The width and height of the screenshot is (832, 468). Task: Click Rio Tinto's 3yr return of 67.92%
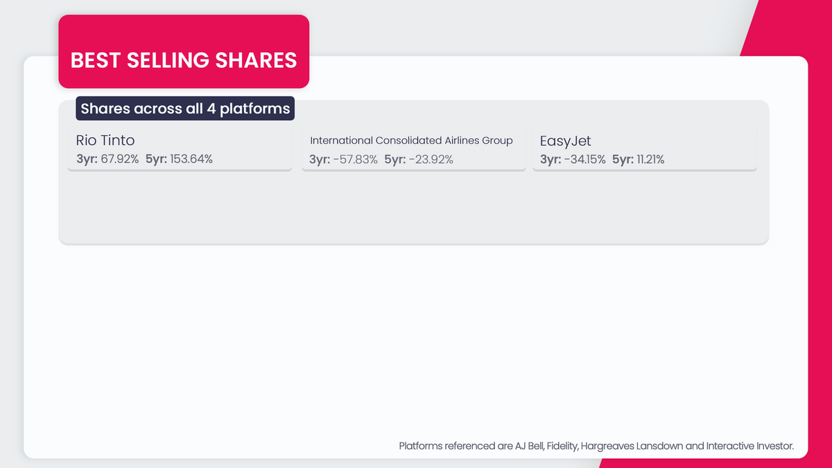click(109, 159)
